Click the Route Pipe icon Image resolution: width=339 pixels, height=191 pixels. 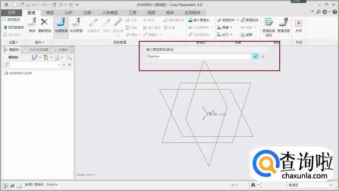coord(76,22)
